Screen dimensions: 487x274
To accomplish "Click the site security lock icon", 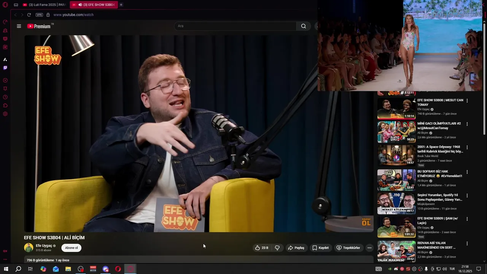I will tap(48, 15).
